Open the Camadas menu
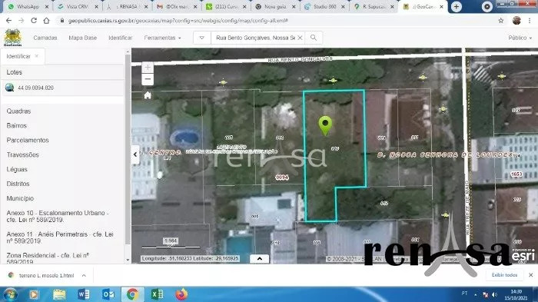 45,38
